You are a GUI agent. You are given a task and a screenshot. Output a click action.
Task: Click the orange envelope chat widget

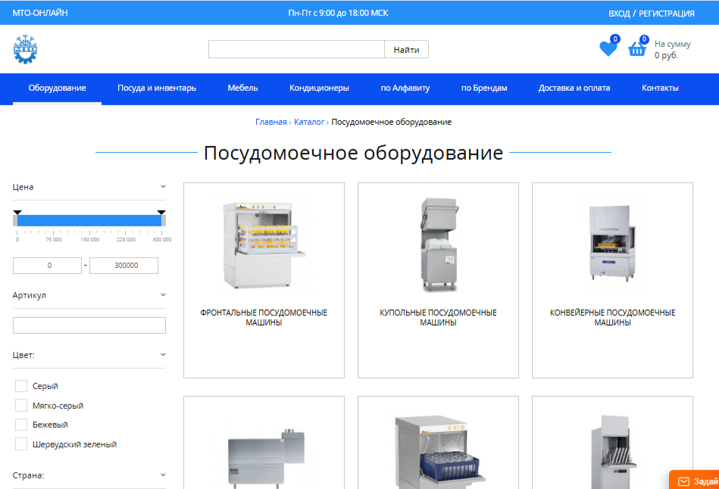[x=694, y=480]
